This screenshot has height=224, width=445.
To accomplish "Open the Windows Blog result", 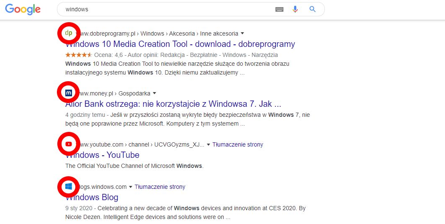I will (x=92, y=197).
